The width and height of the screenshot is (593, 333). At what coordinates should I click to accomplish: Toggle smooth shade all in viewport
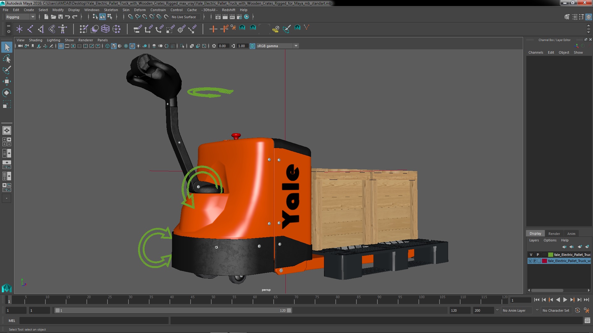click(114, 46)
